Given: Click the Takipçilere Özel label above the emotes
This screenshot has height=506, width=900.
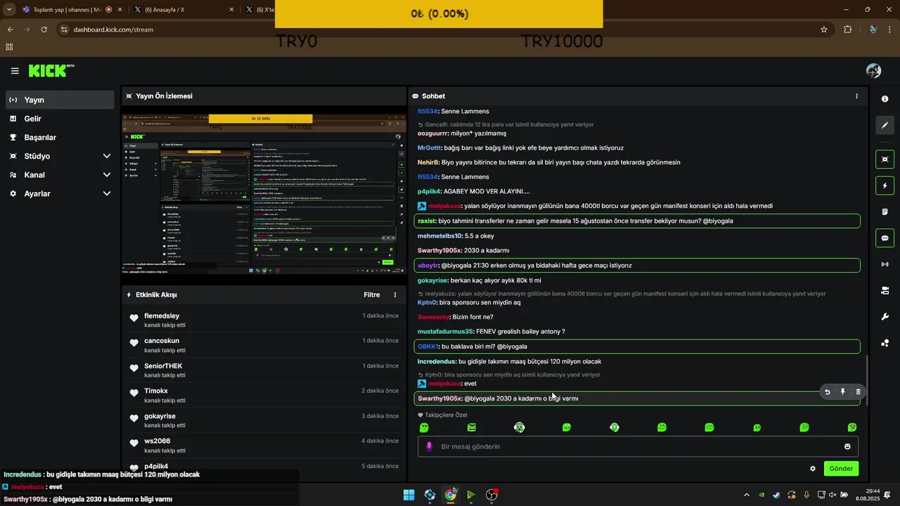Looking at the screenshot, I should (446, 415).
